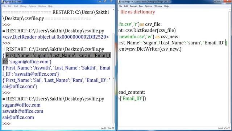Click 'sugan@office.com' output line in shell
This screenshot has height=131, width=232.
click(x=21, y=105)
